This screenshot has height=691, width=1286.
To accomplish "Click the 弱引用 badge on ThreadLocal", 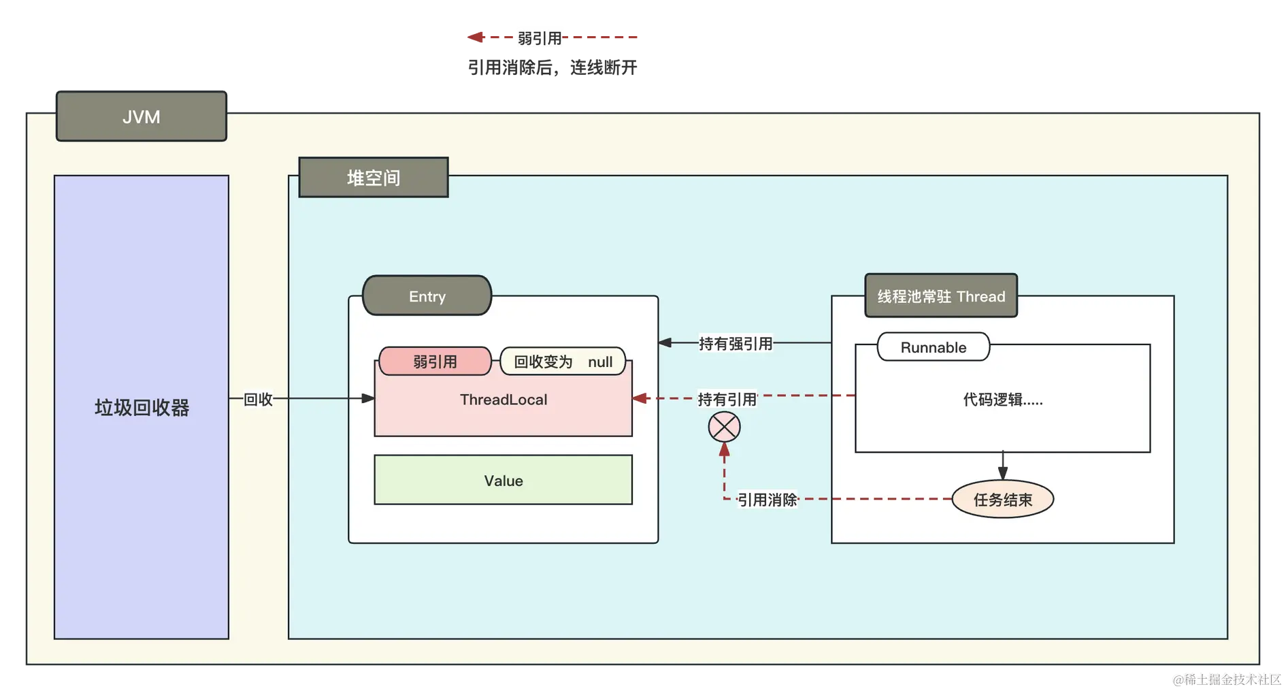I will [x=435, y=361].
